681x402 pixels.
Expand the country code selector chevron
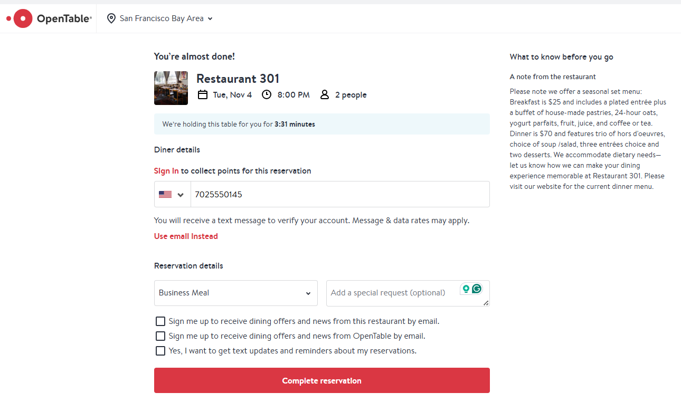click(x=181, y=195)
